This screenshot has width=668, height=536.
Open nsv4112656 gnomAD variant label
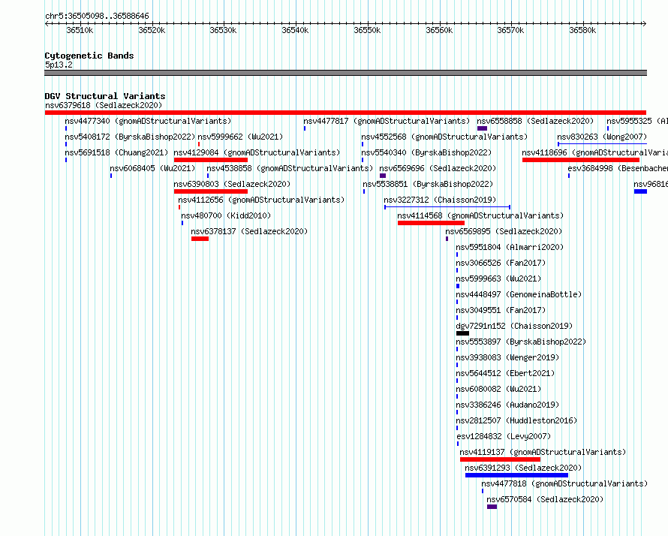click(261, 200)
